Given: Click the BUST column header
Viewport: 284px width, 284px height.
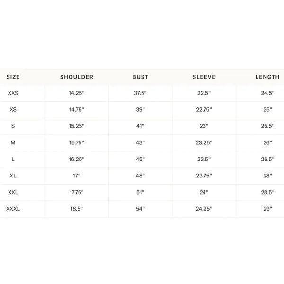Looking at the screenshot, I should coord(140,77).
